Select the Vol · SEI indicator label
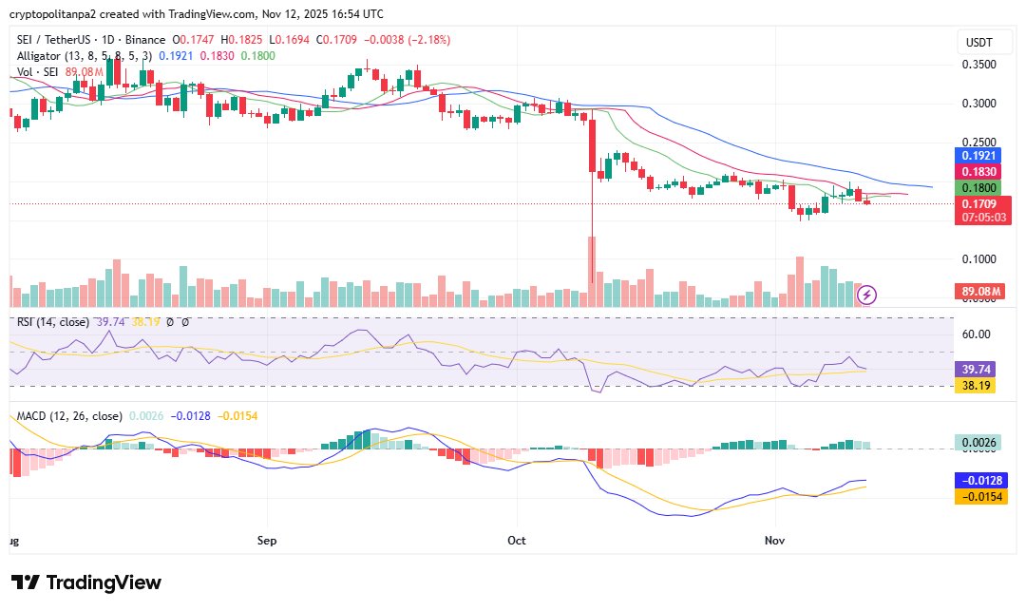The image size is (1026, 611). pyautogui.click(x=36, y=71)
